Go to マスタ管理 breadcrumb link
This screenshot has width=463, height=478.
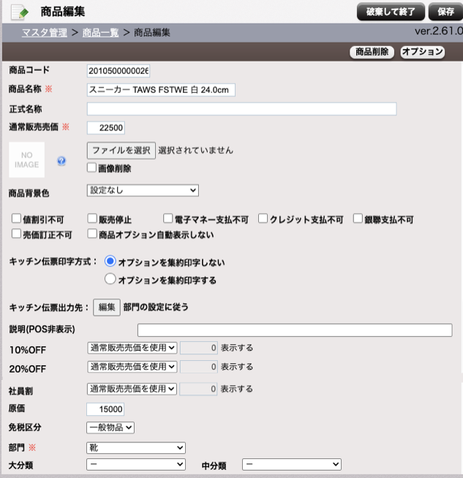(x=44, y=33)
